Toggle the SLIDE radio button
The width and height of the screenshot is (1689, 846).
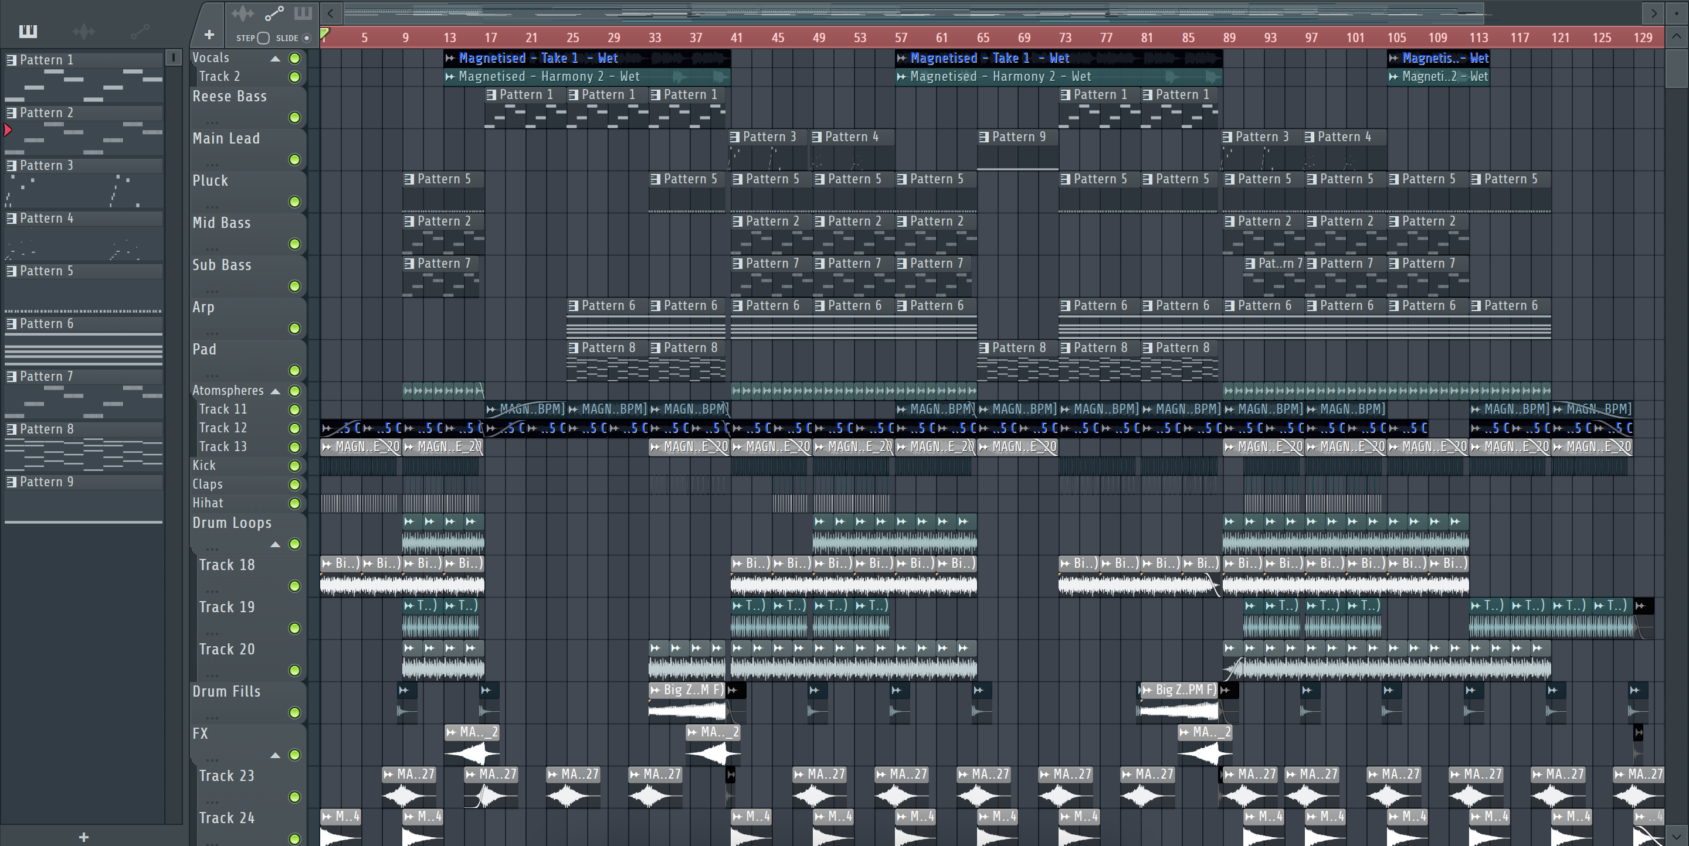(306, 38)
